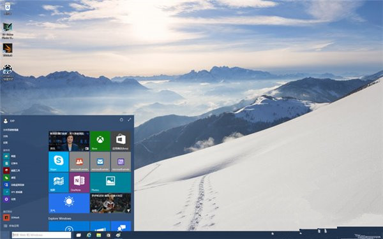This screenshot has width=383, height=239.
Task: Open the purple Settings gear entry
Action: (10, 199)
